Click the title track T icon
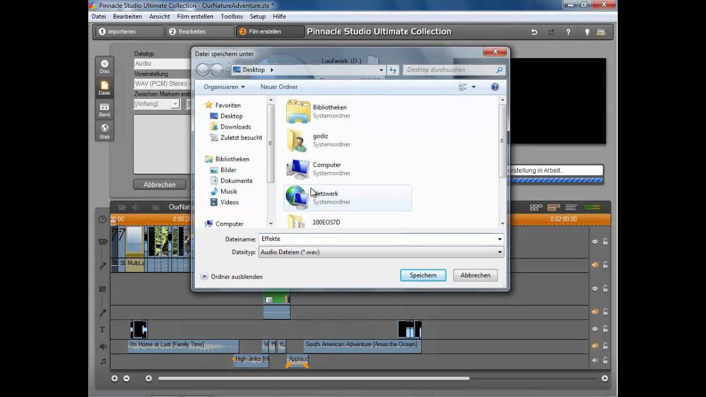This screenshot has height=397, width=706. coord(102,330)
